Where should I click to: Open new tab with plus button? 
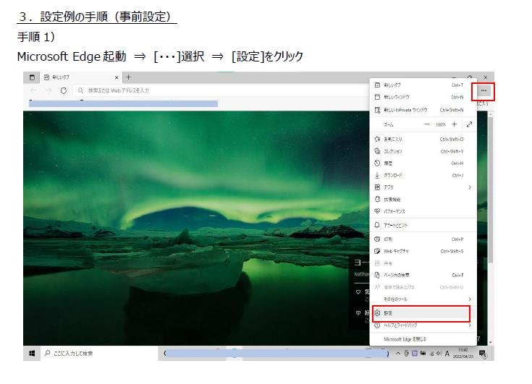tap(128, 77)
